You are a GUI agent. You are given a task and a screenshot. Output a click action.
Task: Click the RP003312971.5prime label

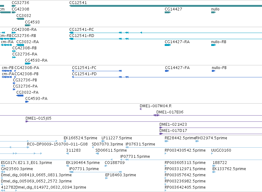(185, 169)
